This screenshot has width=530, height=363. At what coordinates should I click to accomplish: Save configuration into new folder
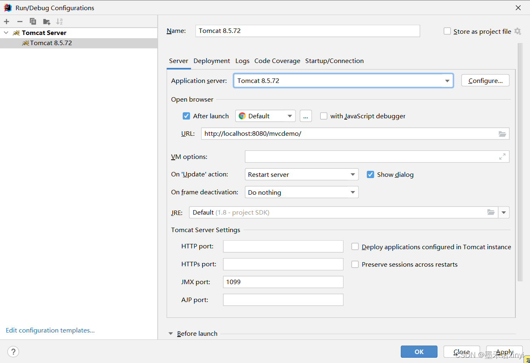[46, 22]
